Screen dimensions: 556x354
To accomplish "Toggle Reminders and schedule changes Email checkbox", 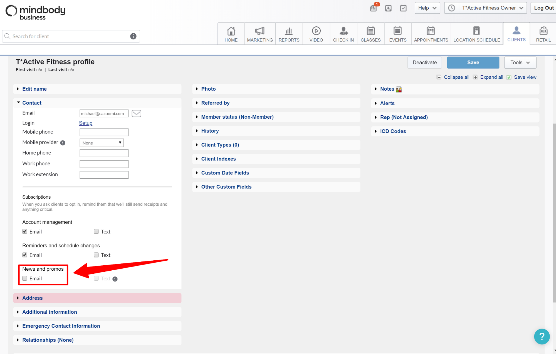I will coord(25,255).
